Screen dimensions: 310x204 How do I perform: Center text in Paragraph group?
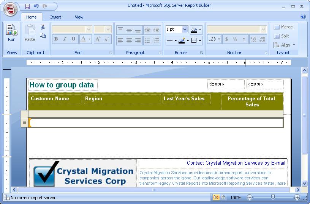click(129, 40)
